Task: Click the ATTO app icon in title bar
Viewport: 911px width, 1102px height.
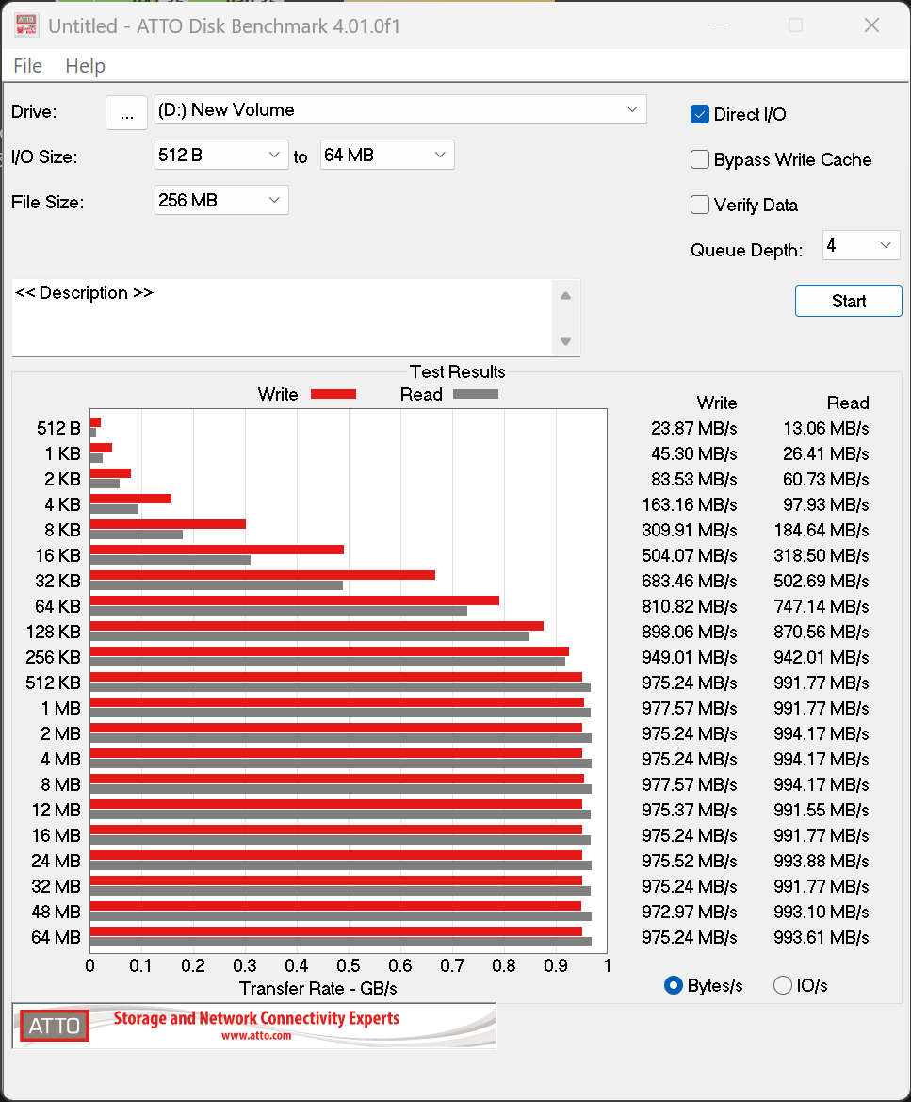Action: coord(26,25)
